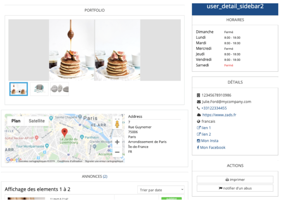Click the Julie.Ford@mycompany.com email text
289x205 pixels.
tap(226, 102)
